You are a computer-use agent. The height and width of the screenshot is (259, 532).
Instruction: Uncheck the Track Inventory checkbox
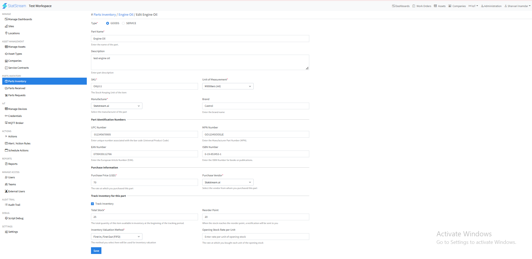tap(92, 204)
